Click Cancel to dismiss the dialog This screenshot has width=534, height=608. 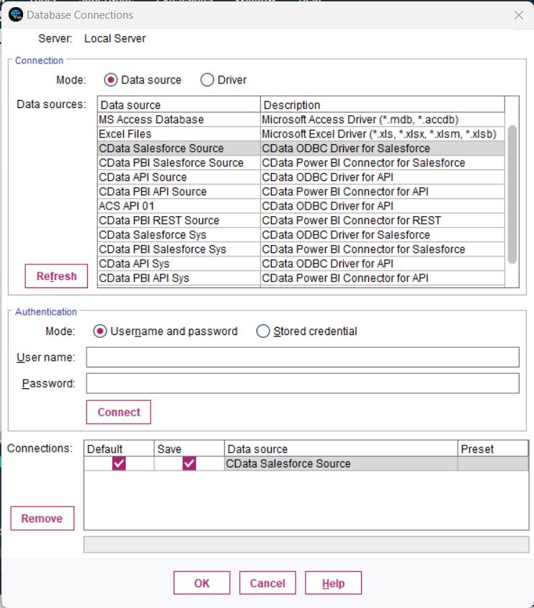267,584
